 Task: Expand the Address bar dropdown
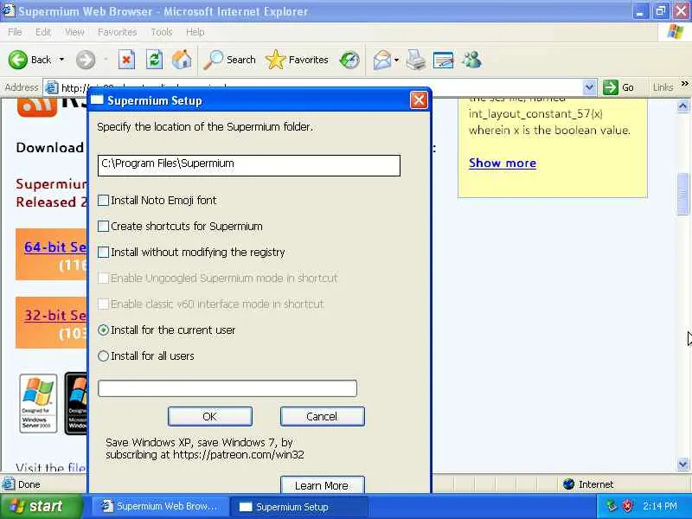pos(589,87)
